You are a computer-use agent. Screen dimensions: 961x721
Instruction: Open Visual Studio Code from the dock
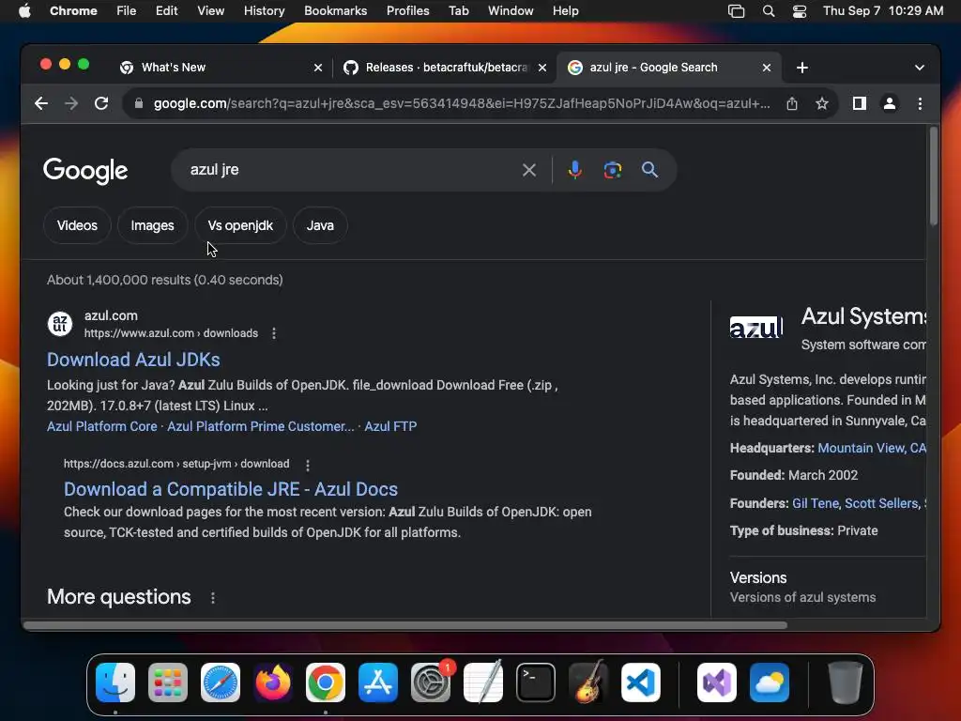click(x=641, y=683)
